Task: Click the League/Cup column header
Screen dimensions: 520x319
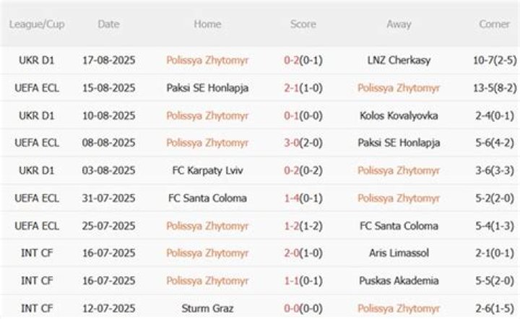Action: [x=37, y=25]
